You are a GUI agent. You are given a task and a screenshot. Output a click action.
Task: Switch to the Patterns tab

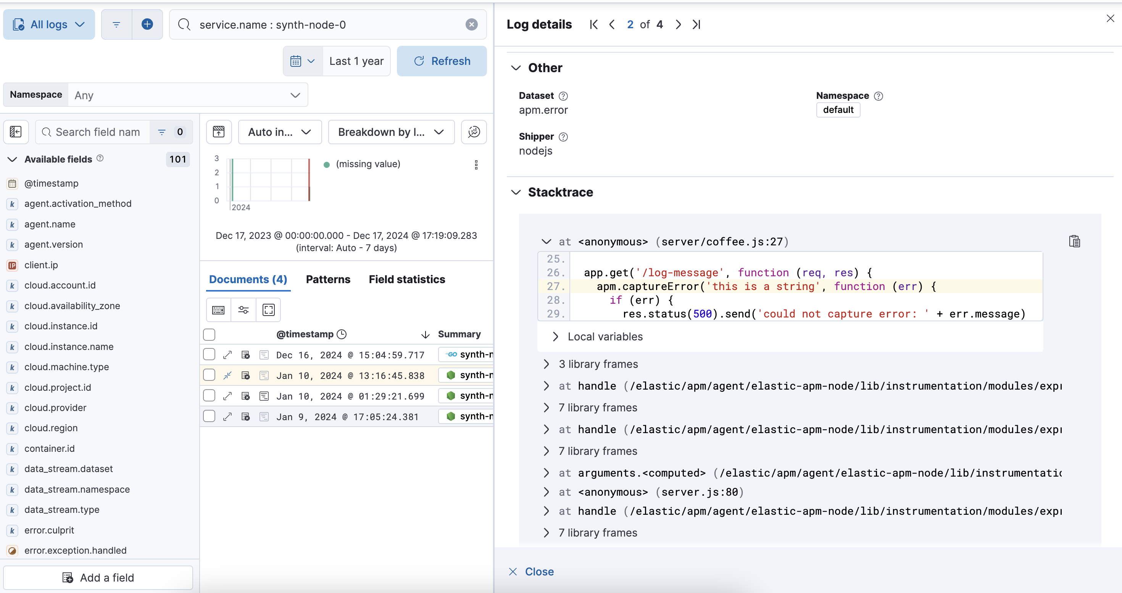coord(328,279)
